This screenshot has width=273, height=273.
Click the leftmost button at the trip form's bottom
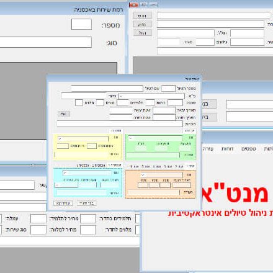pos(63,204)
